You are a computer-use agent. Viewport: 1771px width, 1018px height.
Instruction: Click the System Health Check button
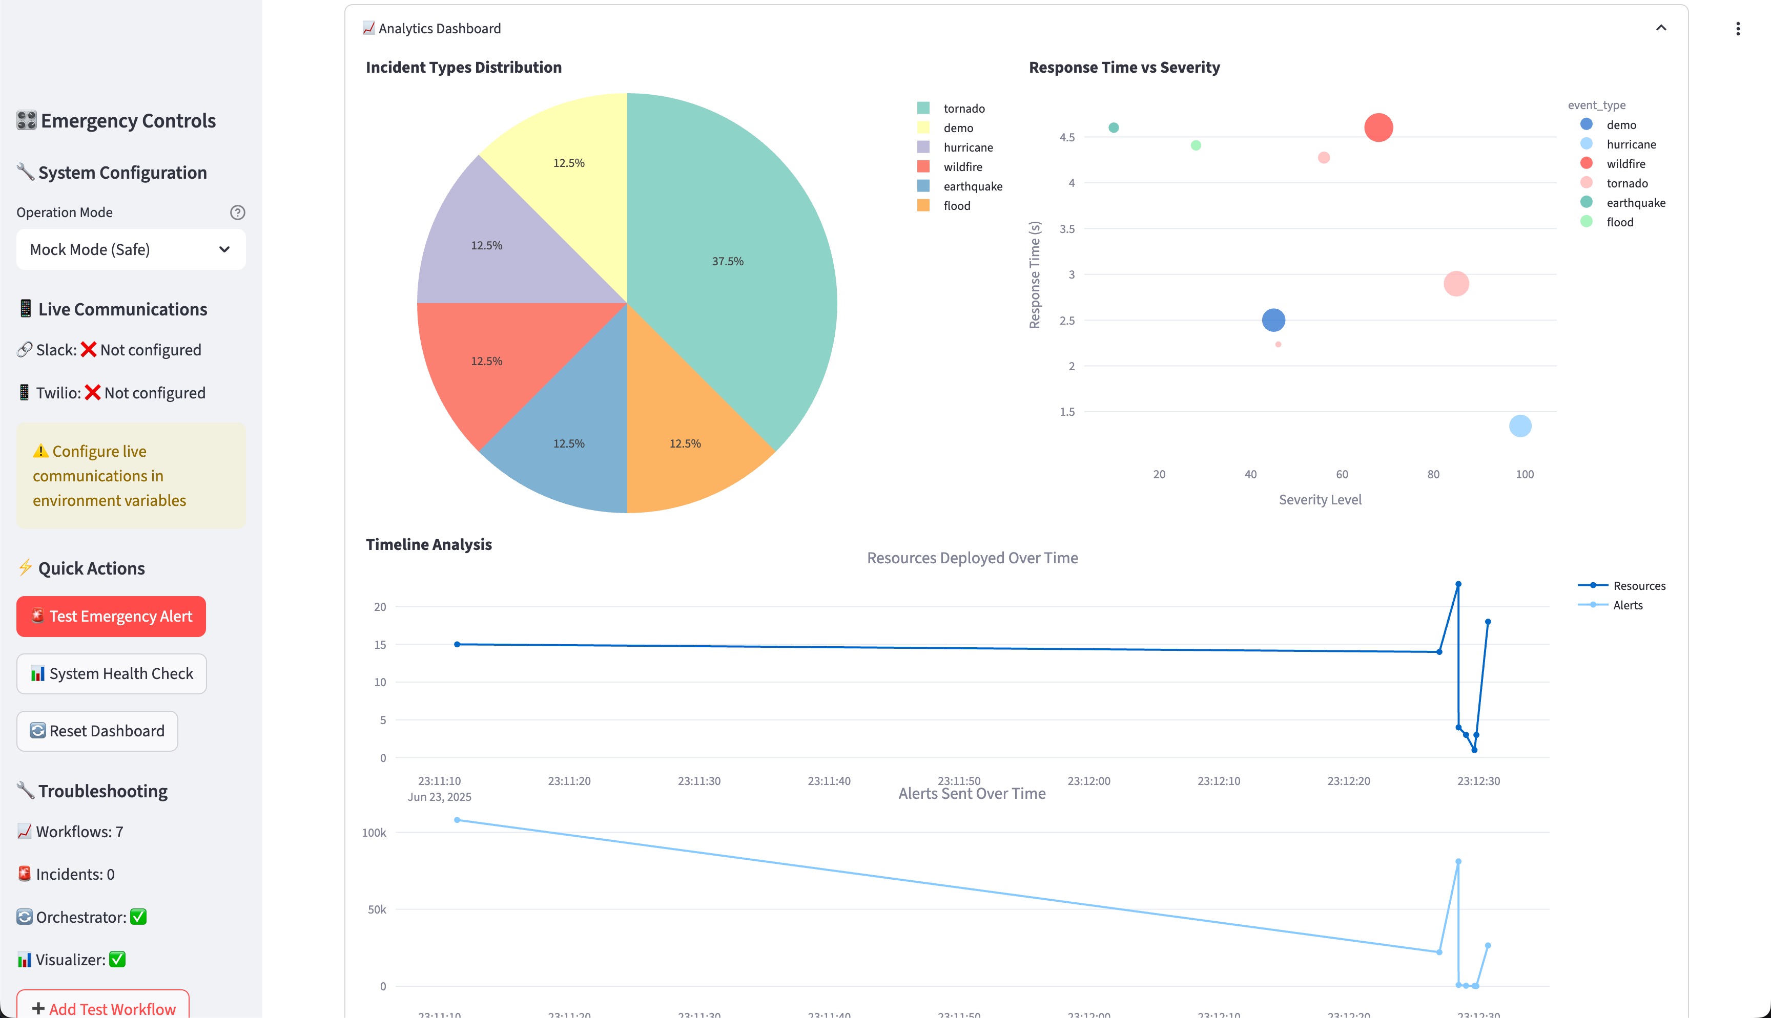(x=111, y=673)
